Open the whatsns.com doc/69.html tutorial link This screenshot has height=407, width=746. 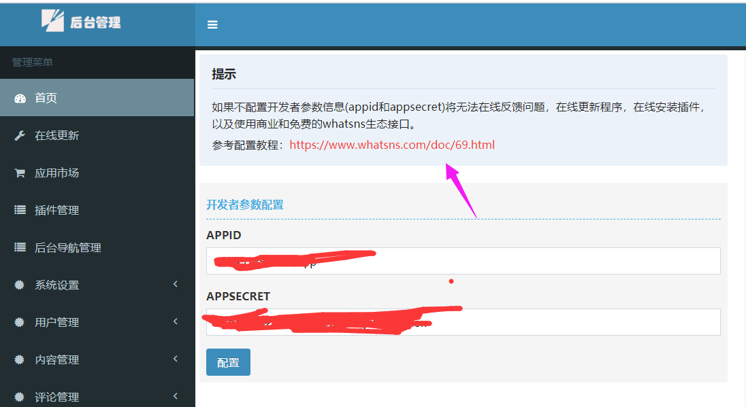[392, 145]
